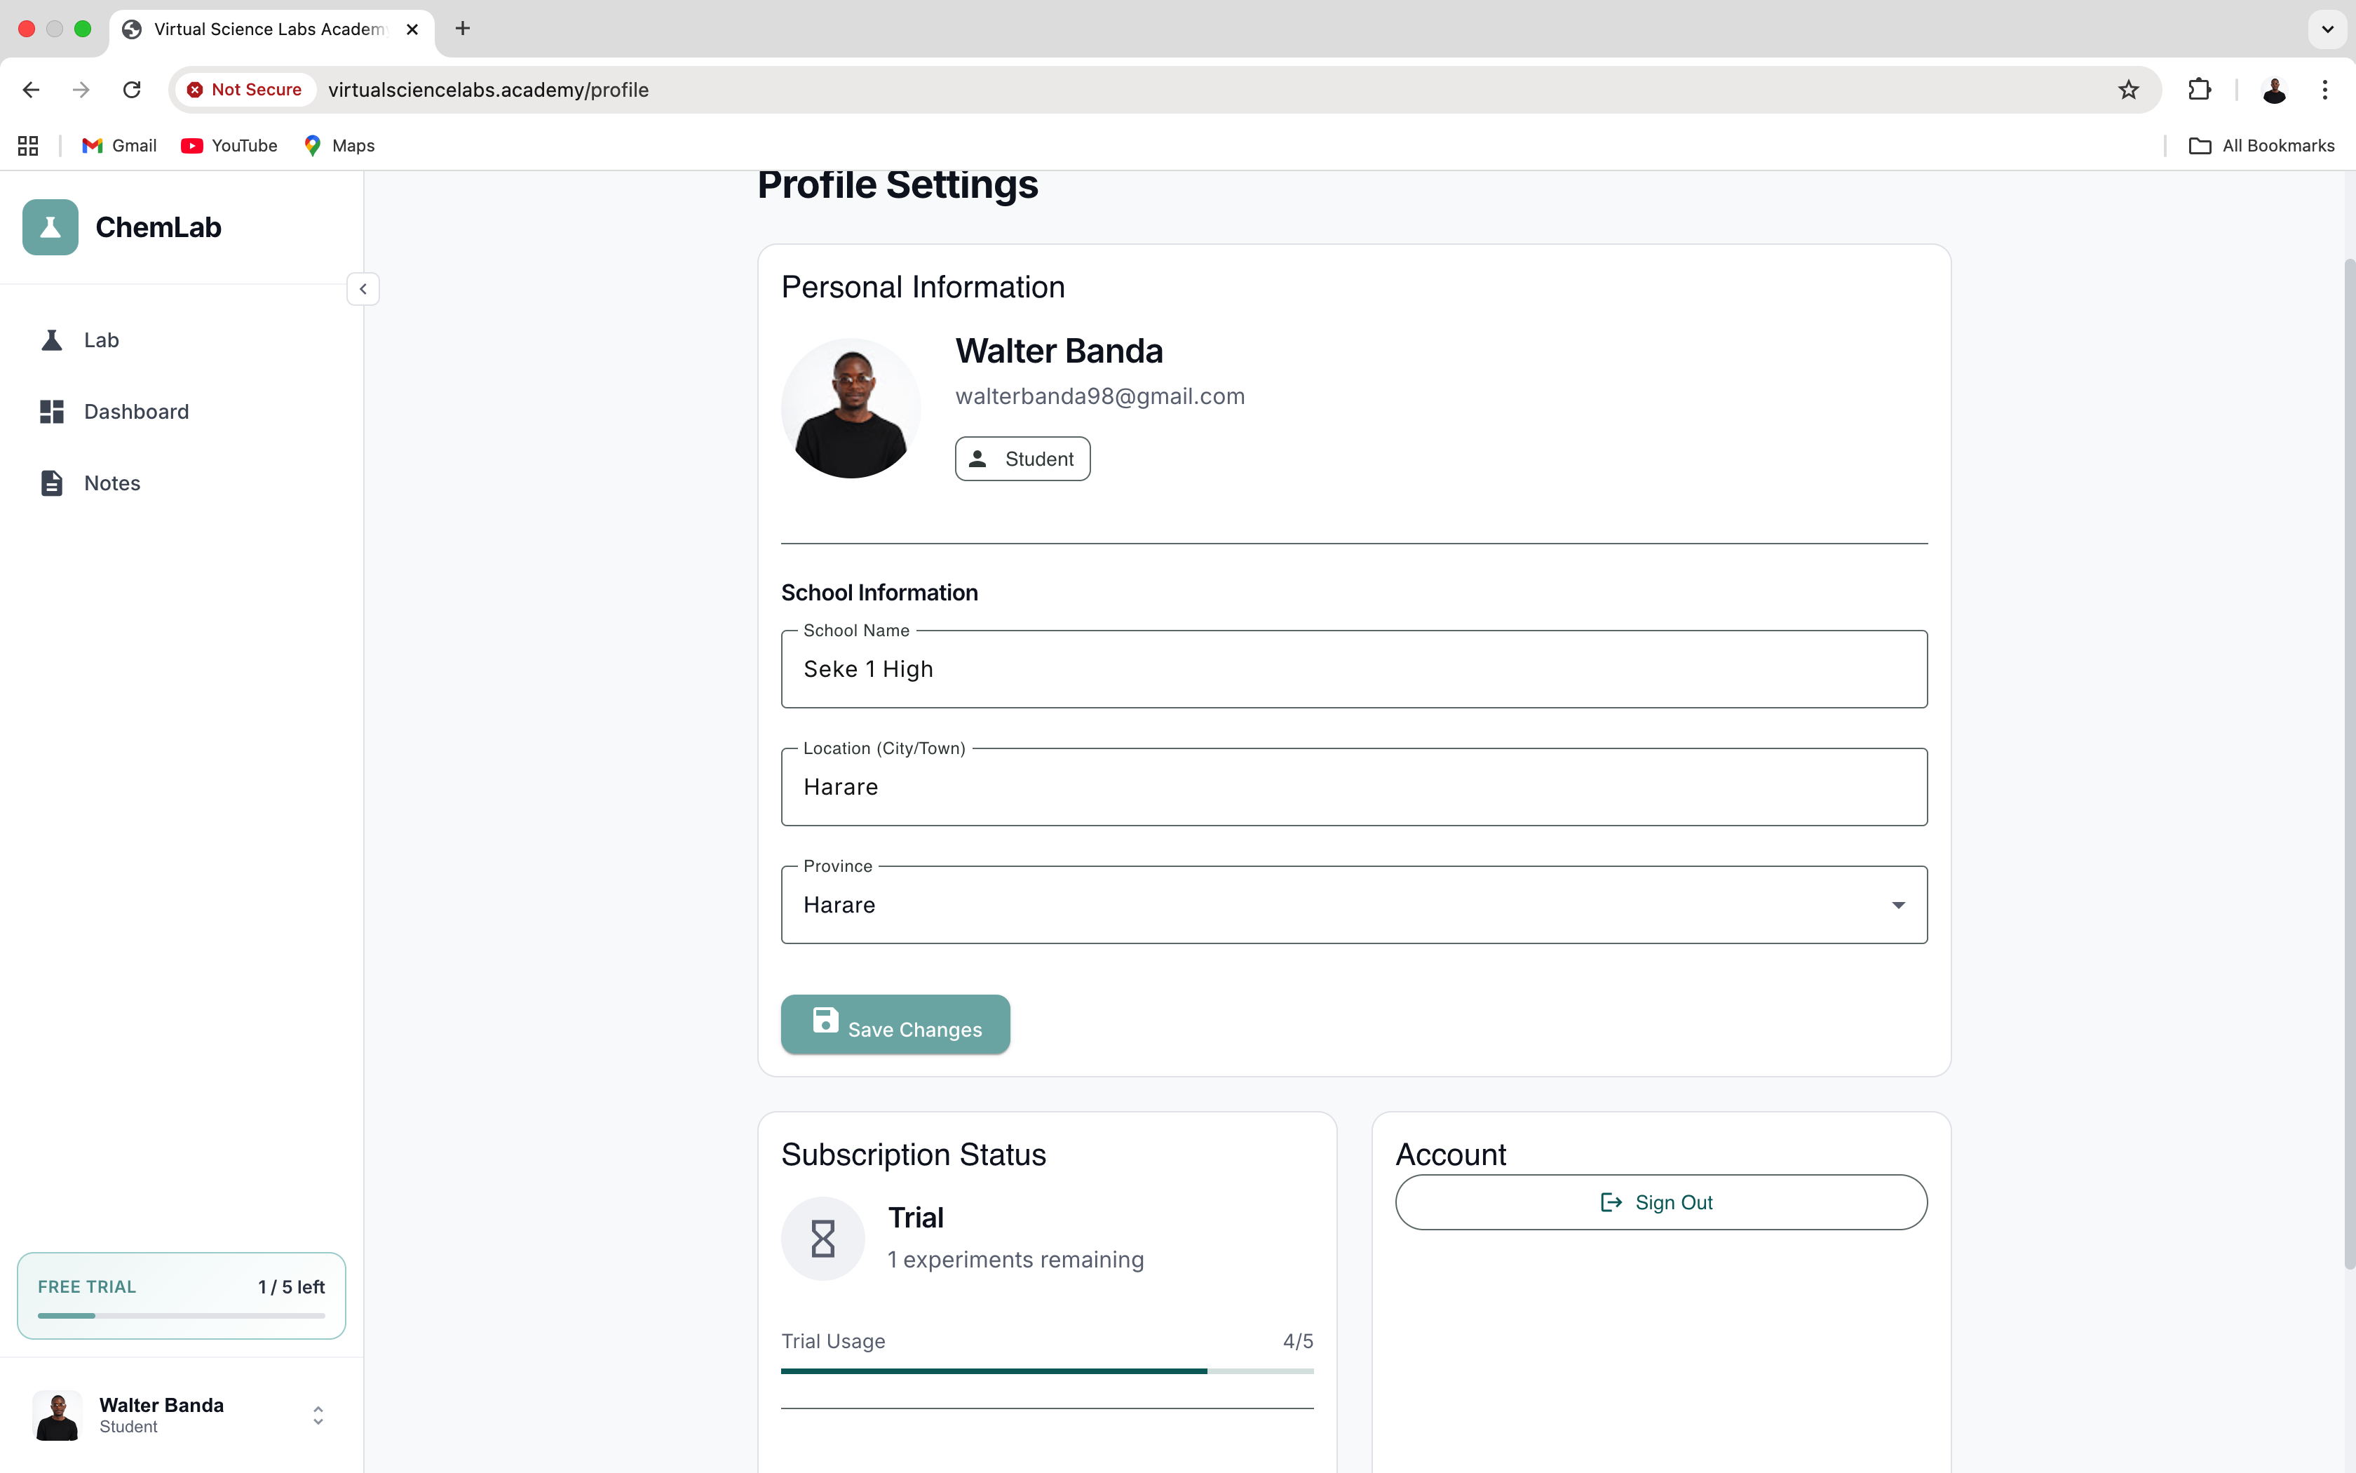This screenshot has height=1473, width=2356.
Task: Click the Student role badge
Action: click(x=1022, y=459)
